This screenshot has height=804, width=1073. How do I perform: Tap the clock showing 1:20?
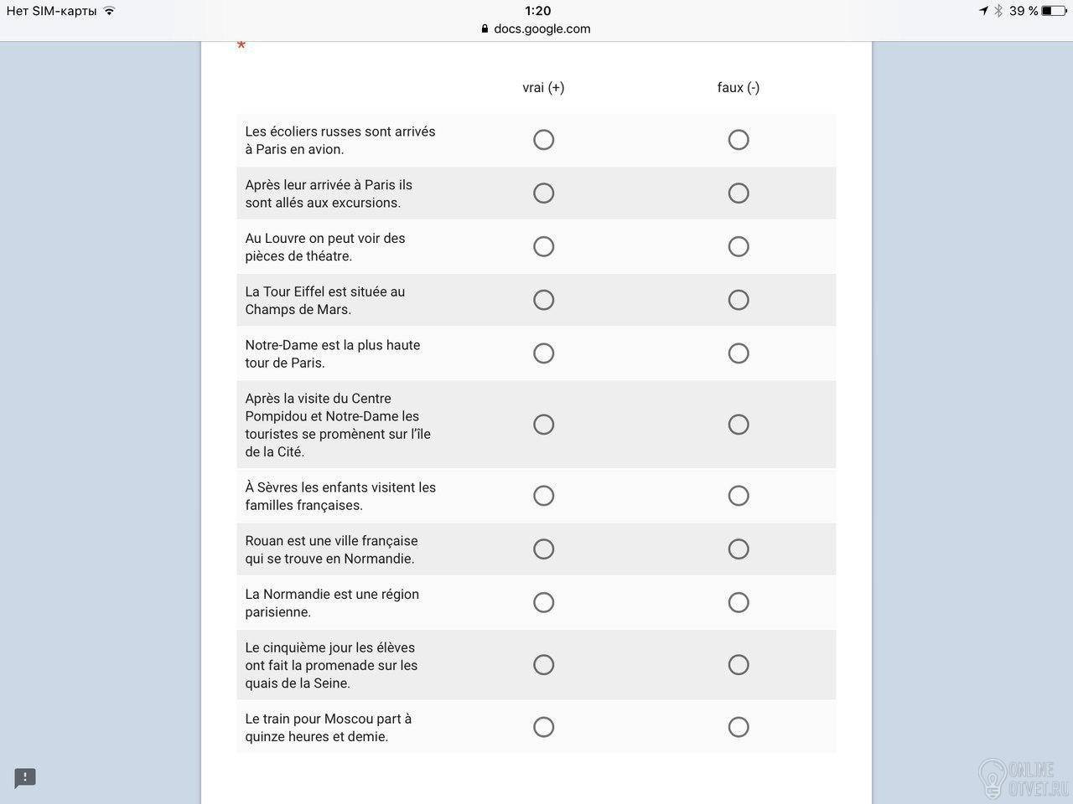(x=537, y=11)
